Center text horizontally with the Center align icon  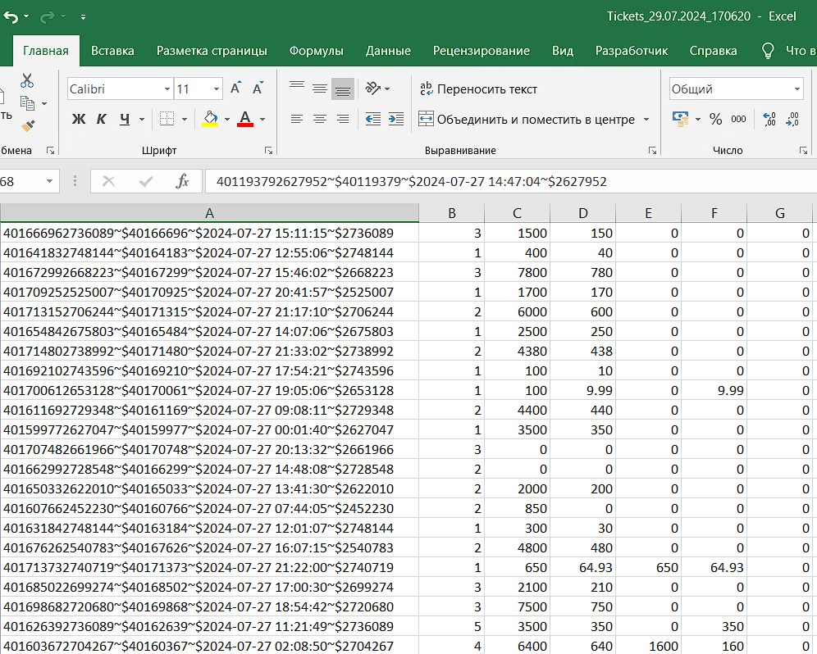[x=320, y=120]
